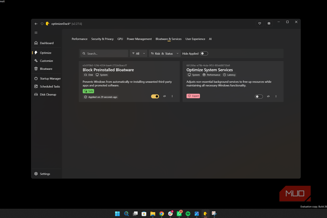The image size is (327, 218).
Task: Open the Photos app from the taskbar
Action: pyautogui.click(x=197, y=214)
